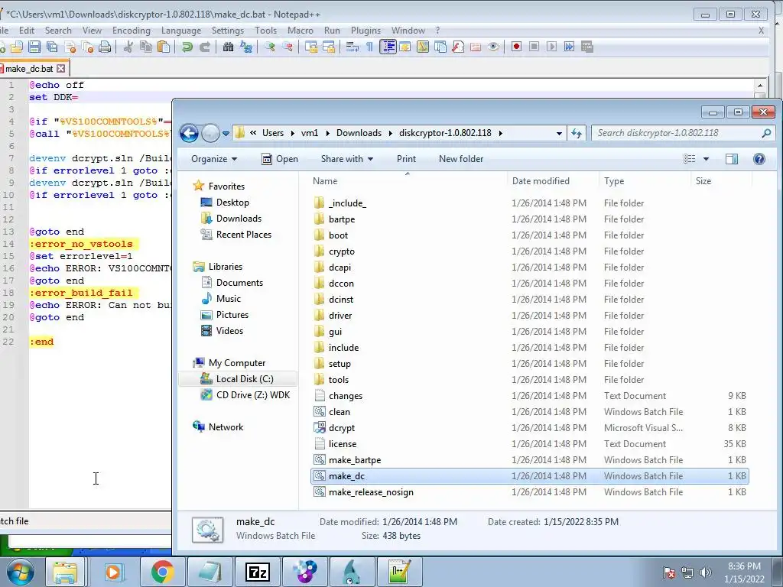Click Start Recording macro red dot
This screenshot has height=587, width=783.
point(516,47)
